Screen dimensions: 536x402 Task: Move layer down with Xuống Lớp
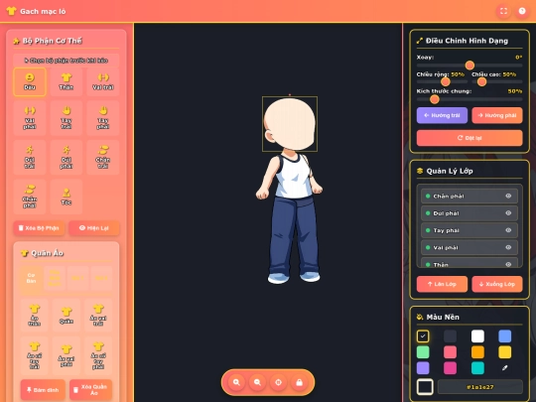497,284
